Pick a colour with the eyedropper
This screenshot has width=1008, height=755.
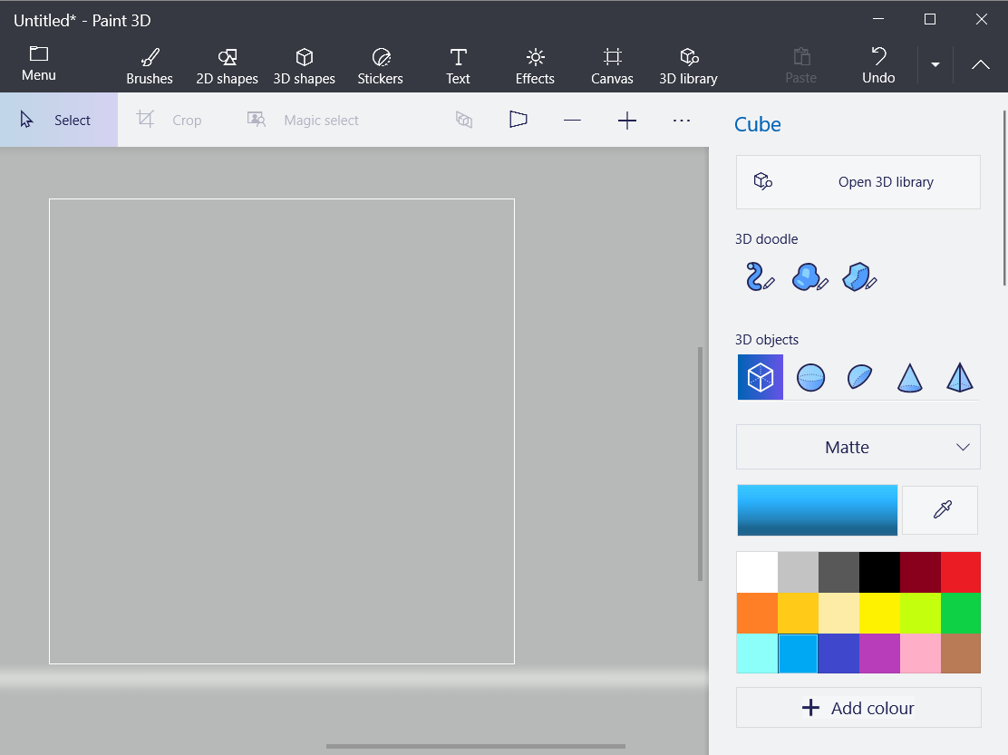pos(939,509)
